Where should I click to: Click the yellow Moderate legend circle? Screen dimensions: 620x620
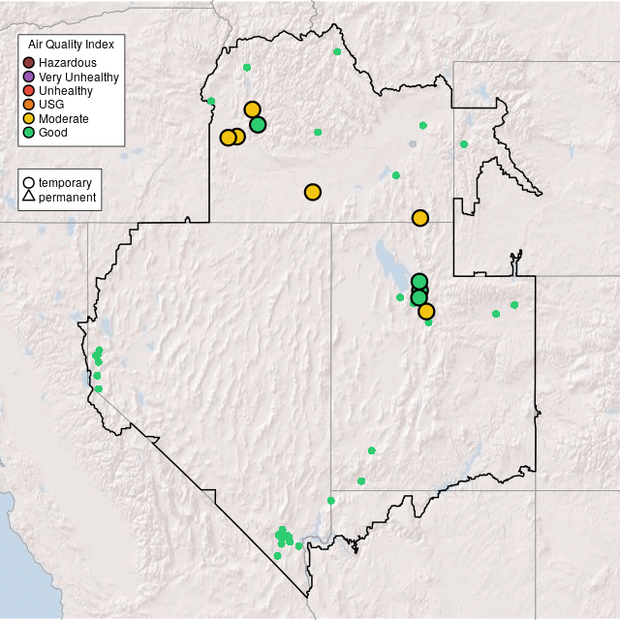(x=29, y=118)
